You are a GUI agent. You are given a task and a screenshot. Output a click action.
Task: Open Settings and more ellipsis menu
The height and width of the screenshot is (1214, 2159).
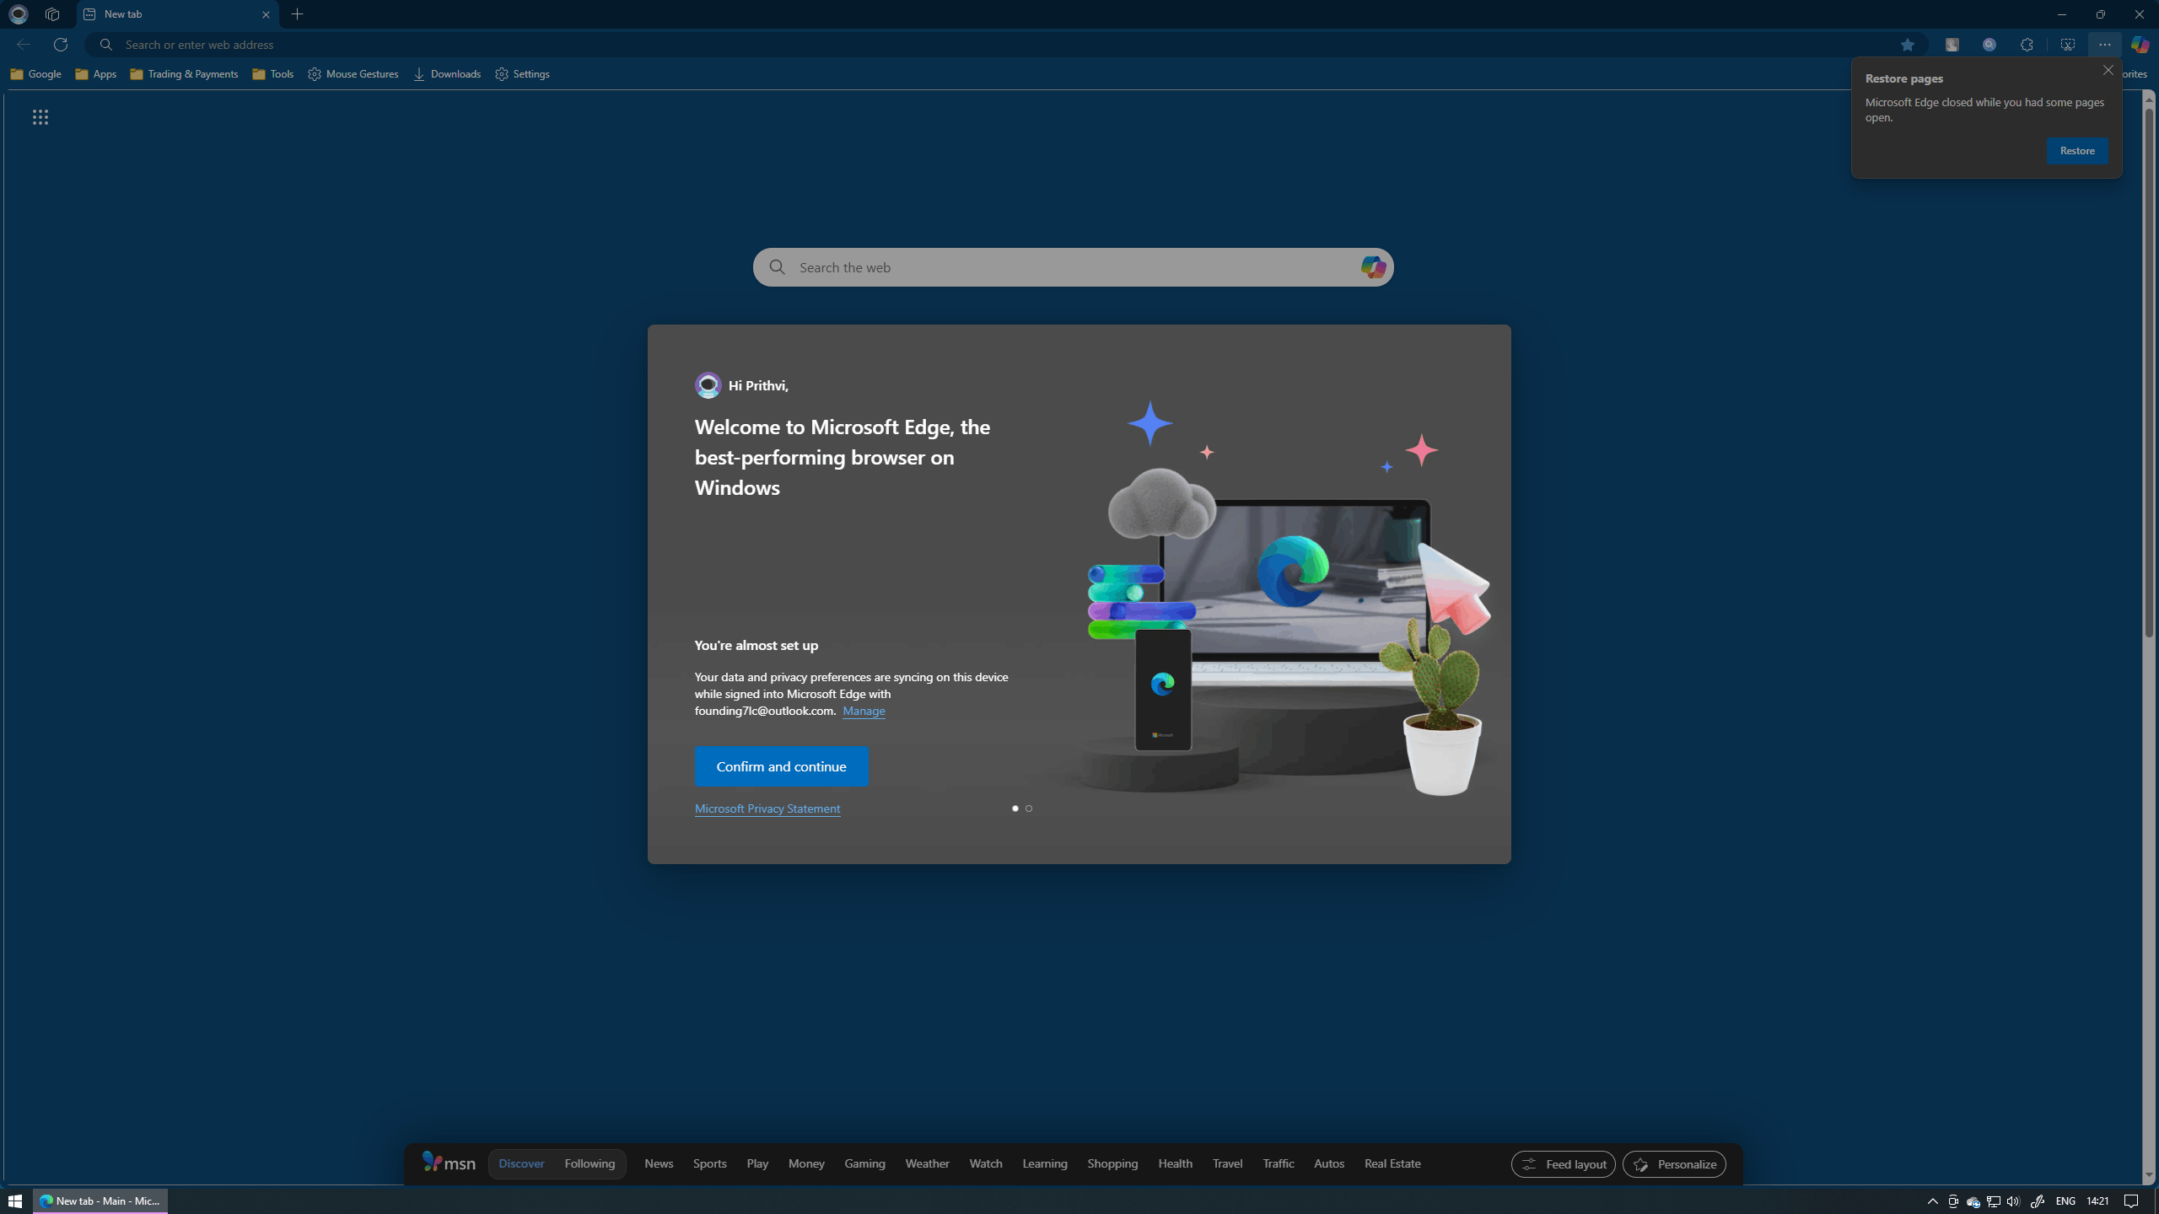pyautogui.click(x=2104, y=45)
